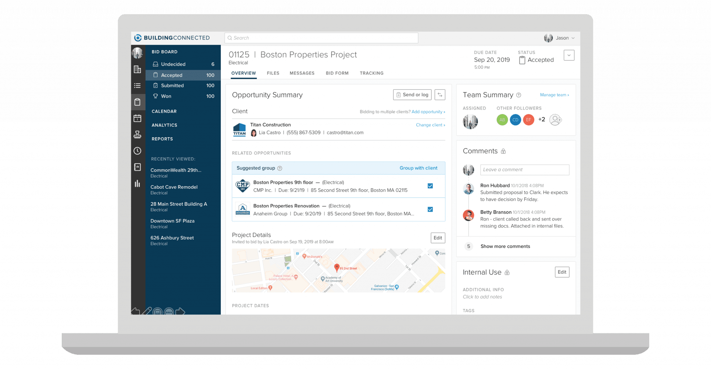Click the swap arrows button beside Send or log
The image size is (711, 370).
click(440, 95)
